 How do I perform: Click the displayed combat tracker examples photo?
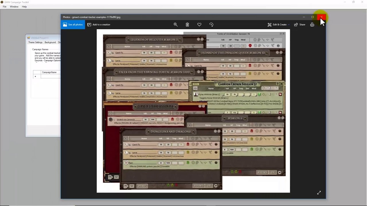point(193,111)
